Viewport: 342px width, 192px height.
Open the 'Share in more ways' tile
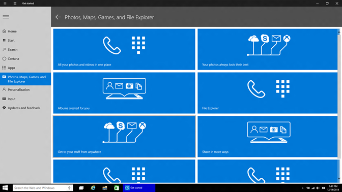tap(267, 137)
